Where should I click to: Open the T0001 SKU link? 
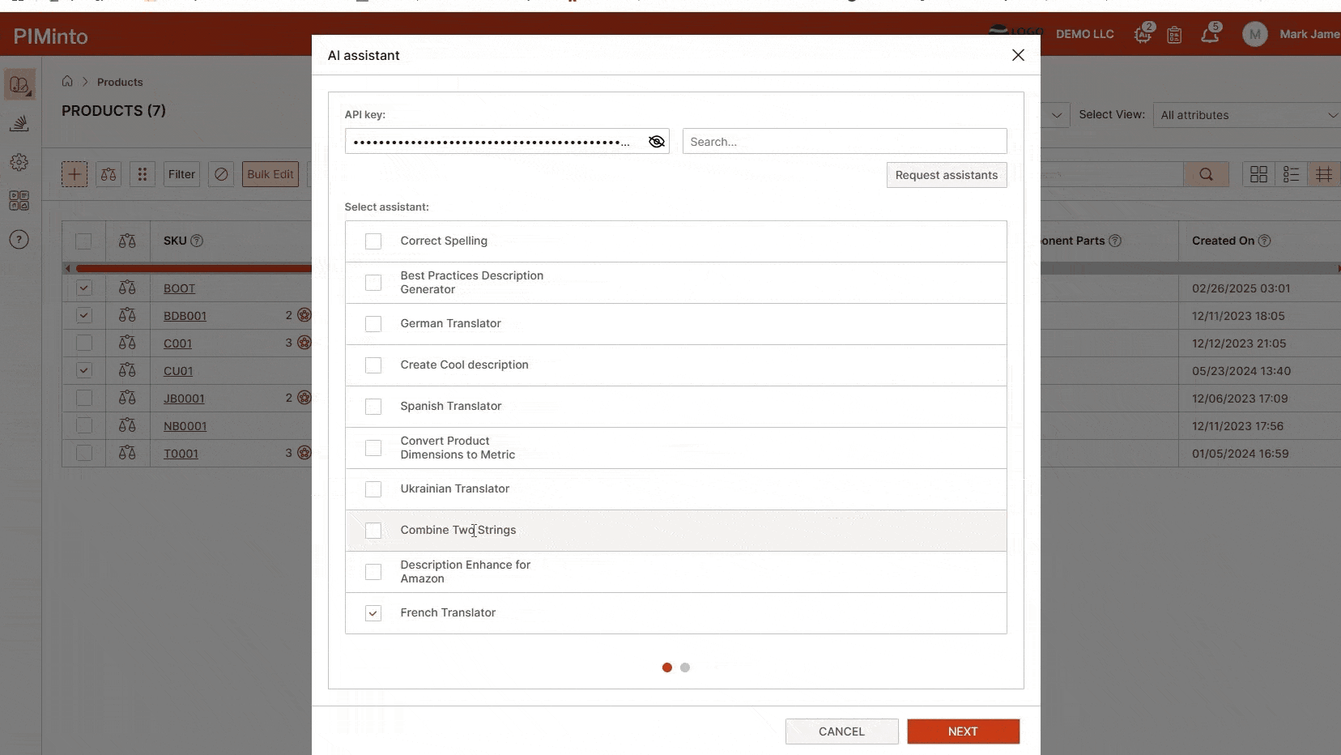(181, 454)
